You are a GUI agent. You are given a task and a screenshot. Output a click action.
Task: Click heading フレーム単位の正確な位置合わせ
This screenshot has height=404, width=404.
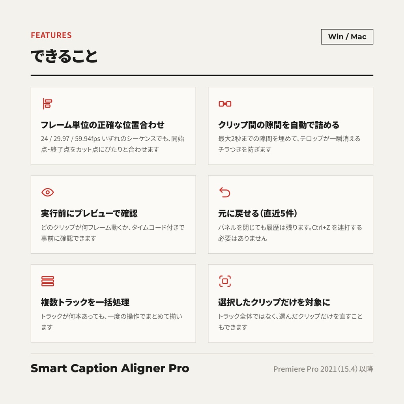click(103, 125)
